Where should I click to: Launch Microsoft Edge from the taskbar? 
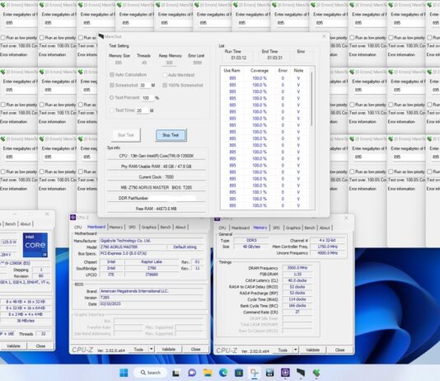223,373
